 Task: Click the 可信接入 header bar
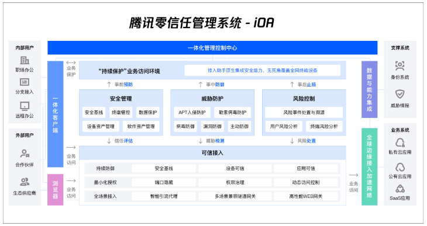click(x=212, y=153)
